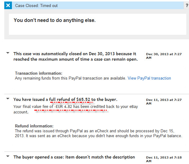This screenshot has width=189, height=164.
Task: Click the 'Case Closed: Timed out' banner title
Action: (36, 5)
